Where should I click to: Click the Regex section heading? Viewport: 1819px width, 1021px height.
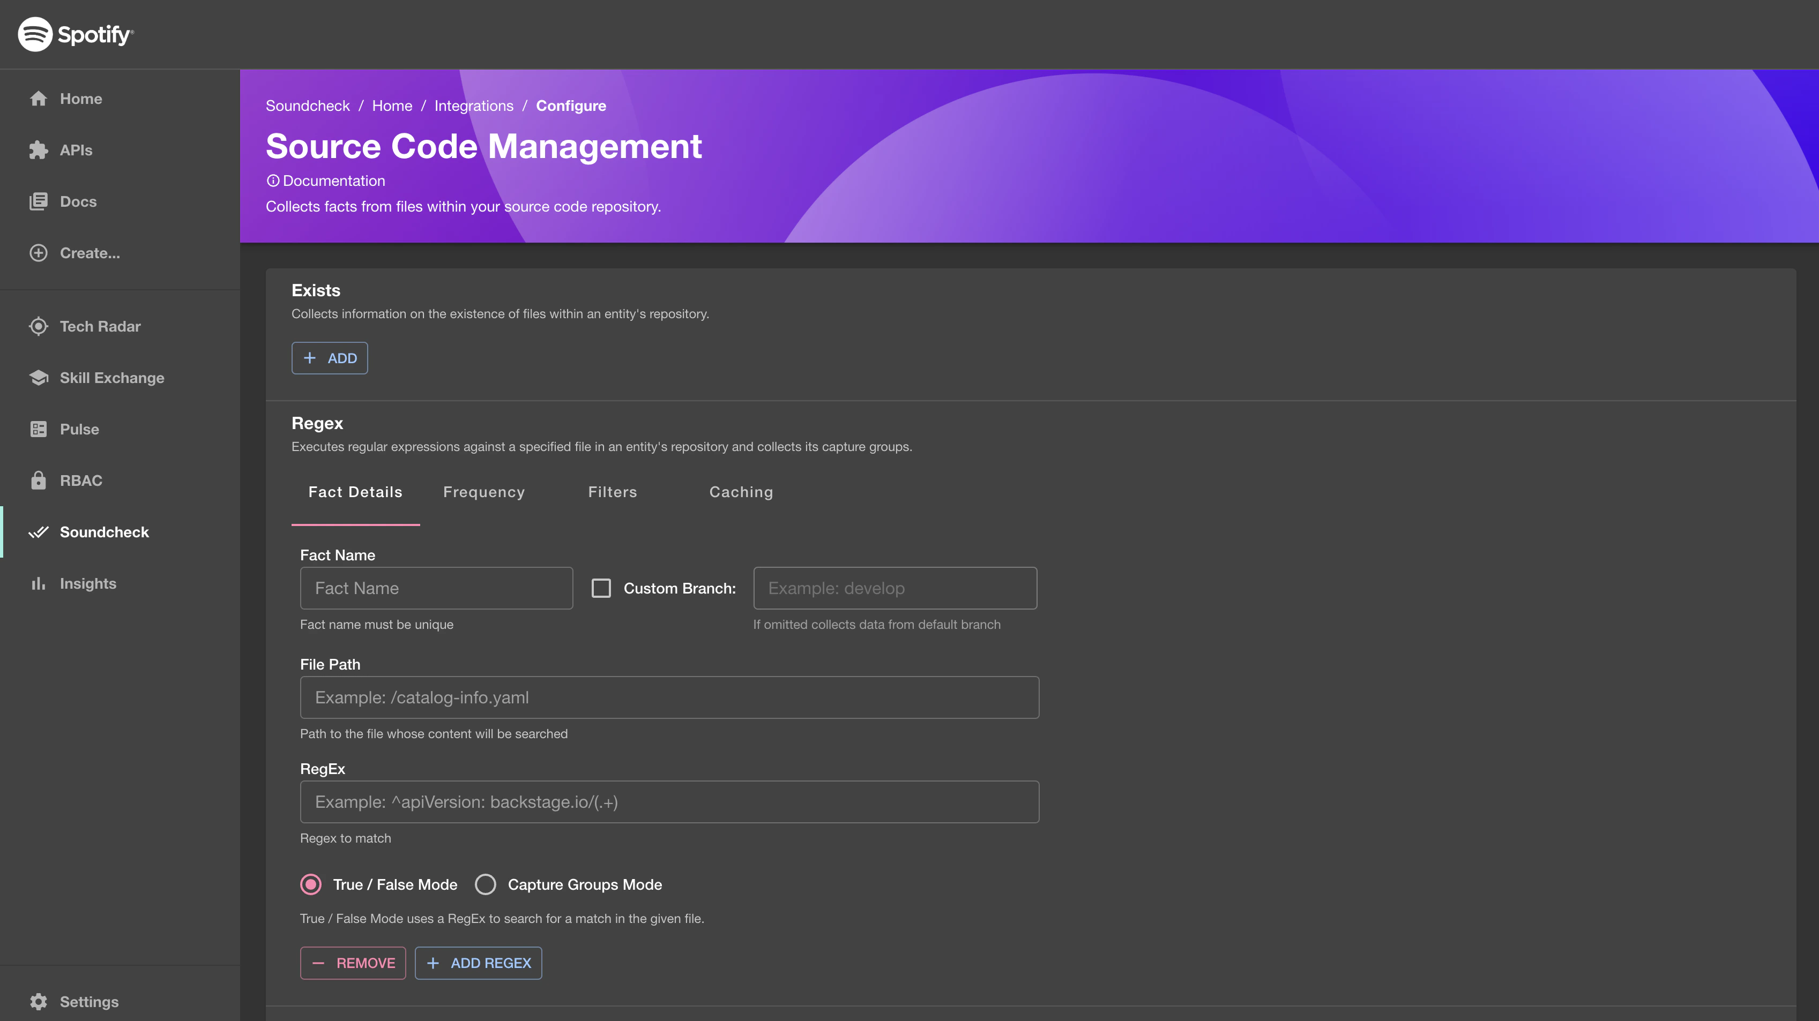[x=317, y=423]
